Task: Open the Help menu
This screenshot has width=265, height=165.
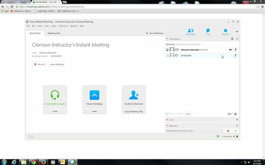Action: [82, 26]
